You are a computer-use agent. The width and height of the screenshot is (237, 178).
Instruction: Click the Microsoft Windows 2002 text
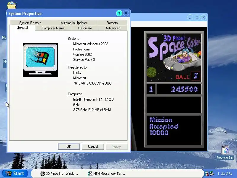coord(91,44)
